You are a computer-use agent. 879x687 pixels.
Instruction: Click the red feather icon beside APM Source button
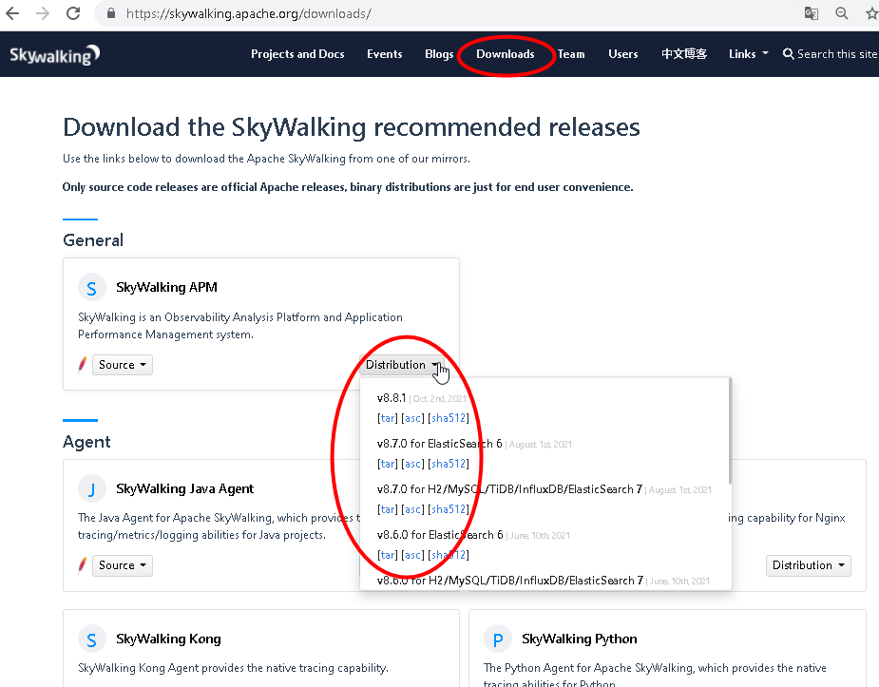(x=82, y=364)
